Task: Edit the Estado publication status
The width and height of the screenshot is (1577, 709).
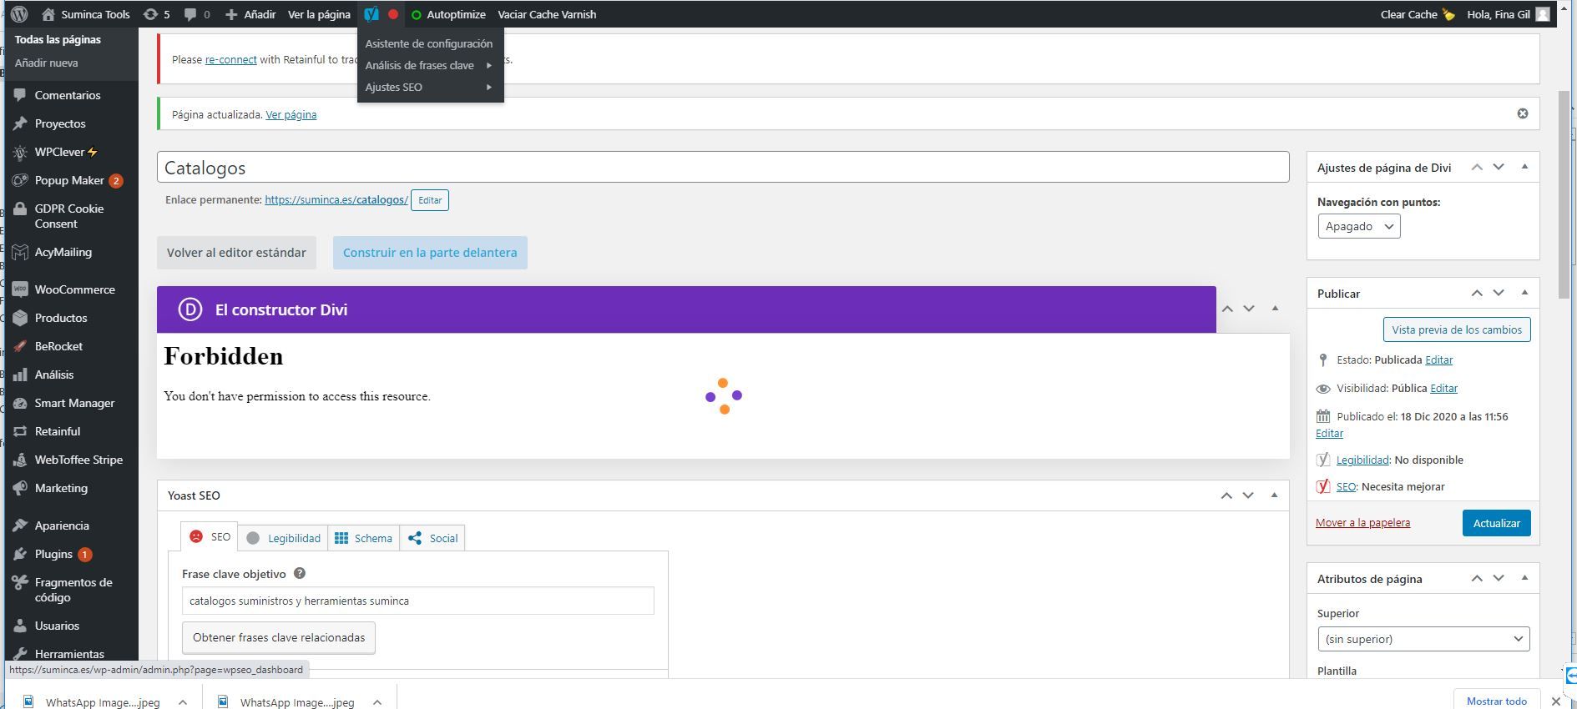Action: point(1438,360)
